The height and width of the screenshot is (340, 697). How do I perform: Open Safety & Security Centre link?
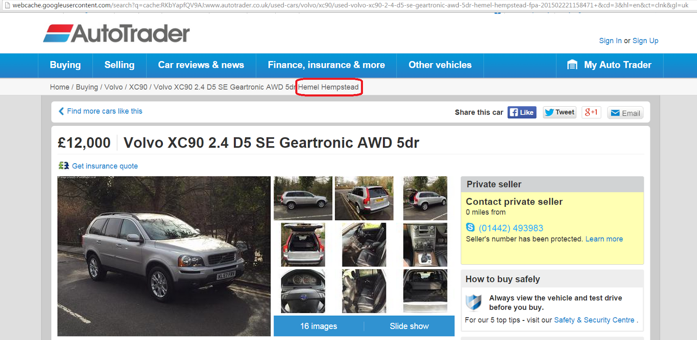pos(594,320)
